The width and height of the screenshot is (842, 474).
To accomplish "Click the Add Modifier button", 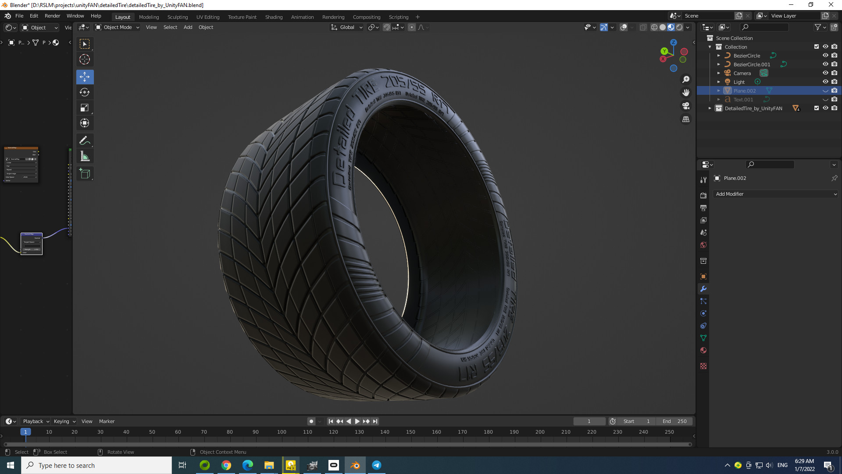I will point(775,194).
